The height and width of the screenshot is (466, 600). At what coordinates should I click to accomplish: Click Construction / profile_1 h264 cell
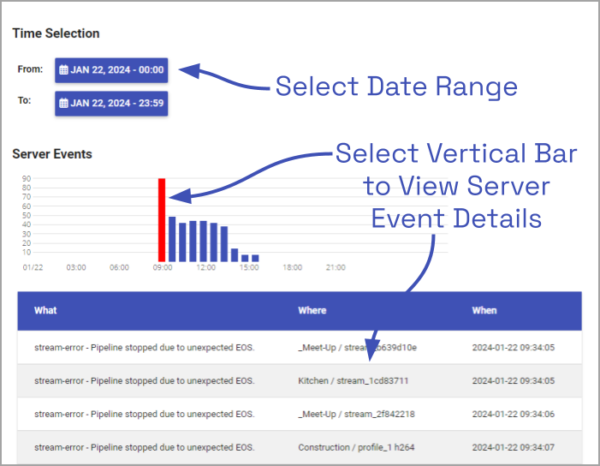coord(356,448)
